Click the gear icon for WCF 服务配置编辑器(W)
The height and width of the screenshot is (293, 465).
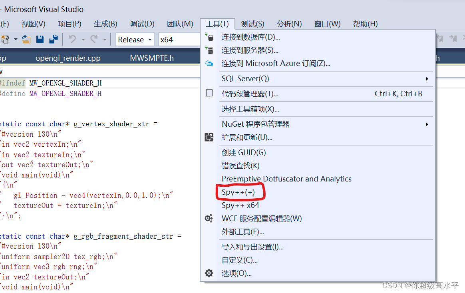coord(209,219)
